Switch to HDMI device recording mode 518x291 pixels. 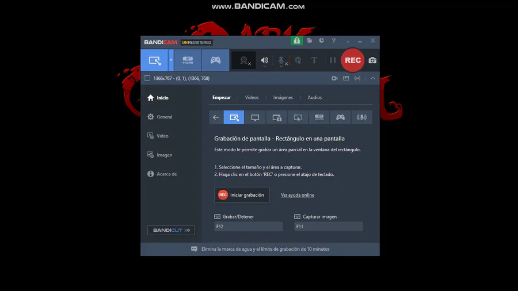pos(188,60)
